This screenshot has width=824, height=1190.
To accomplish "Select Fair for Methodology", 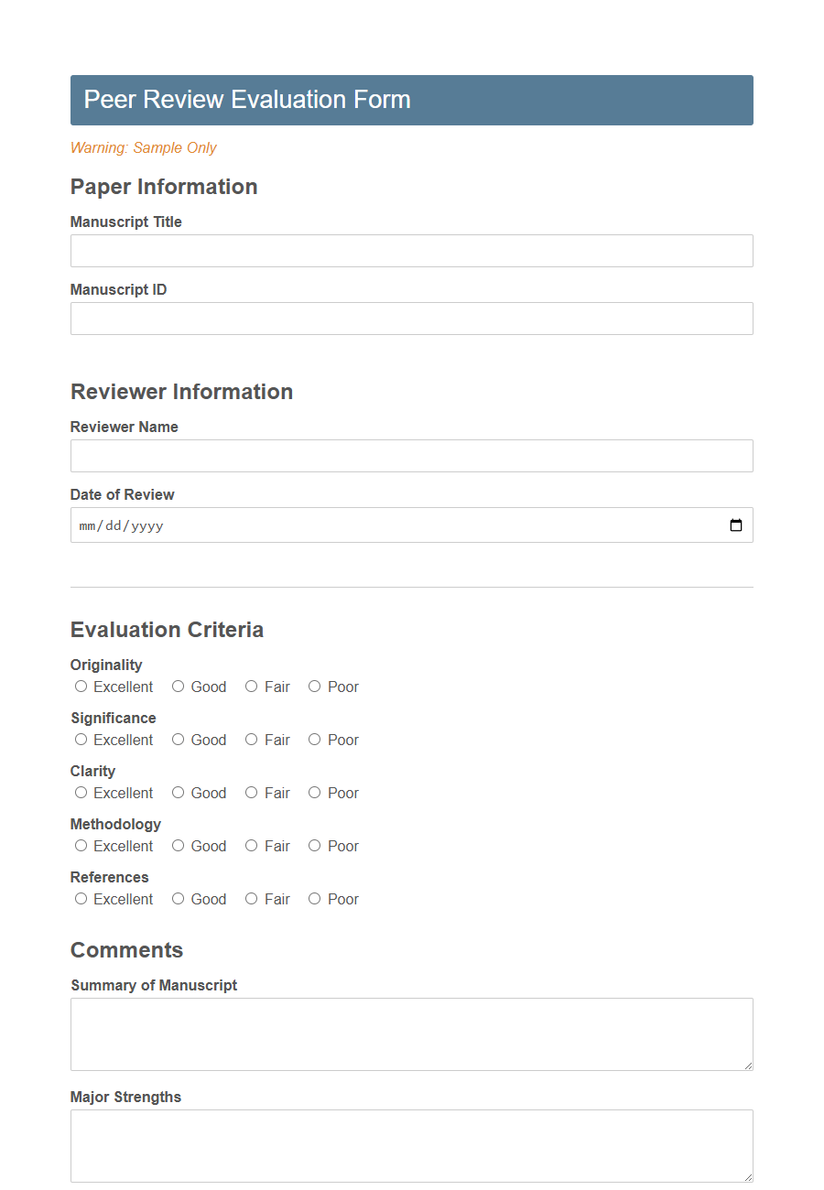I will coord(251,845).
